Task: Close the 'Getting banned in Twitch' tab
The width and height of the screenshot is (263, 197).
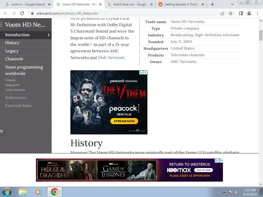Action: (203, 4)
